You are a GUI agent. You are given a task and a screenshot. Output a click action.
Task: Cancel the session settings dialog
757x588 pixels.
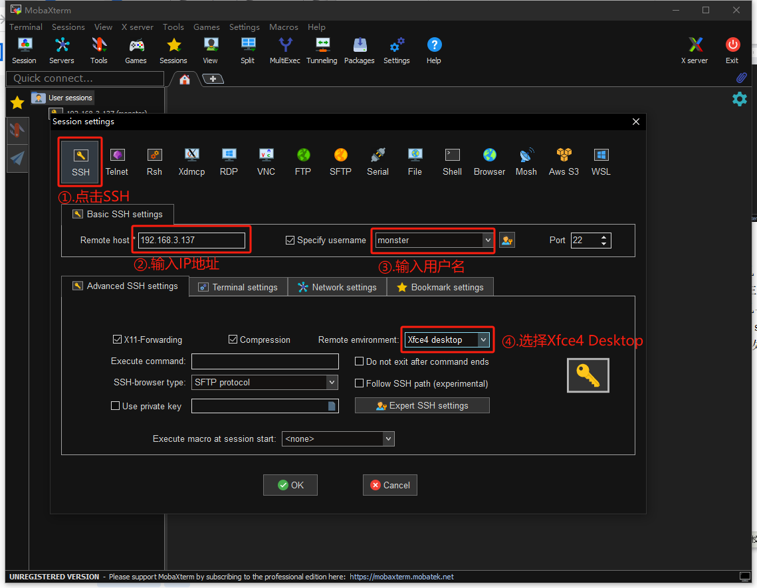pos(389,485)
